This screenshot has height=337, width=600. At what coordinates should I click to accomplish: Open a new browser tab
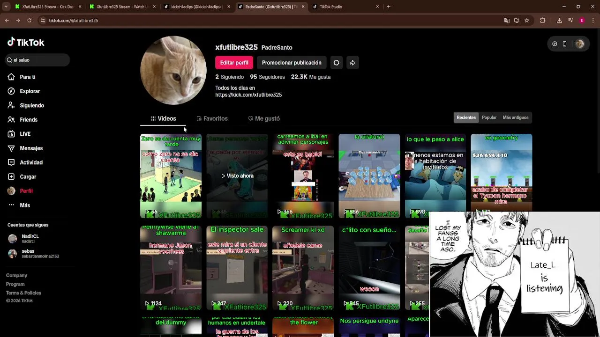[x=389, y=7]
